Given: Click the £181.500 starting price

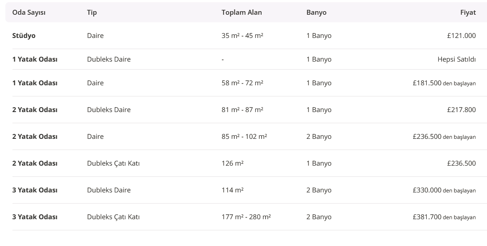Looking at the screenshot, I should coord(427,83).
